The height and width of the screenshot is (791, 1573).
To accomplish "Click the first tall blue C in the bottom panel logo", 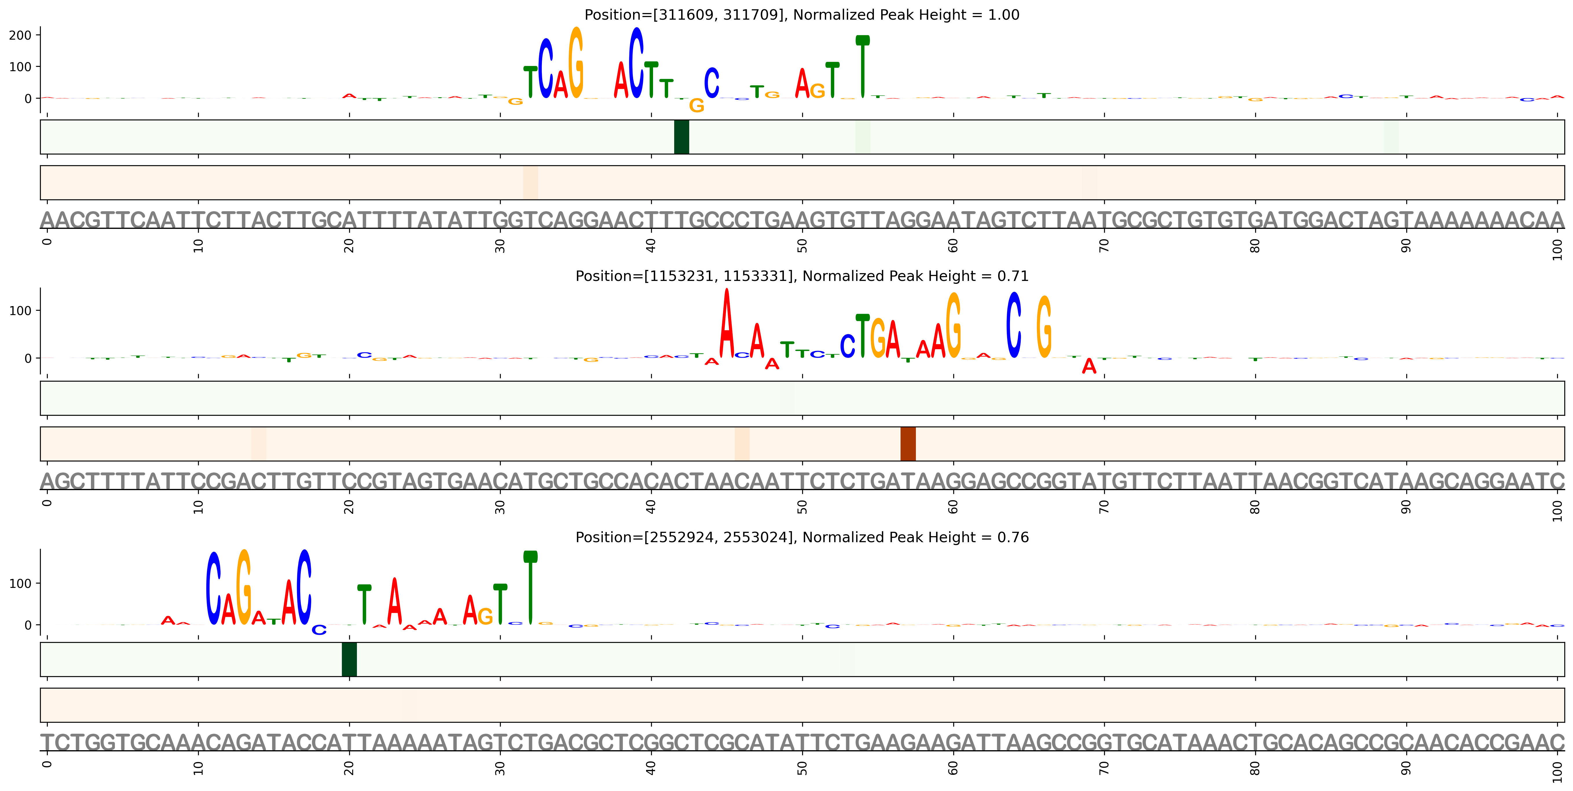I will [x=213, y=588].
